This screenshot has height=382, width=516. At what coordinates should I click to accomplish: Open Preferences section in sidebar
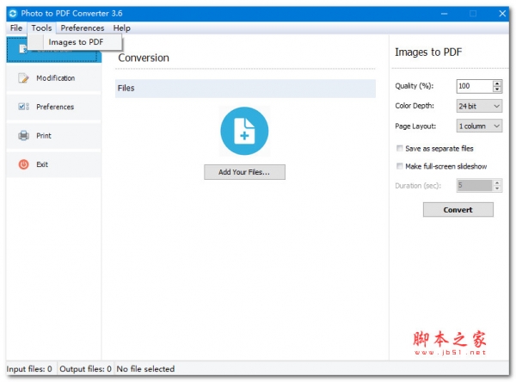coord(55,107)
